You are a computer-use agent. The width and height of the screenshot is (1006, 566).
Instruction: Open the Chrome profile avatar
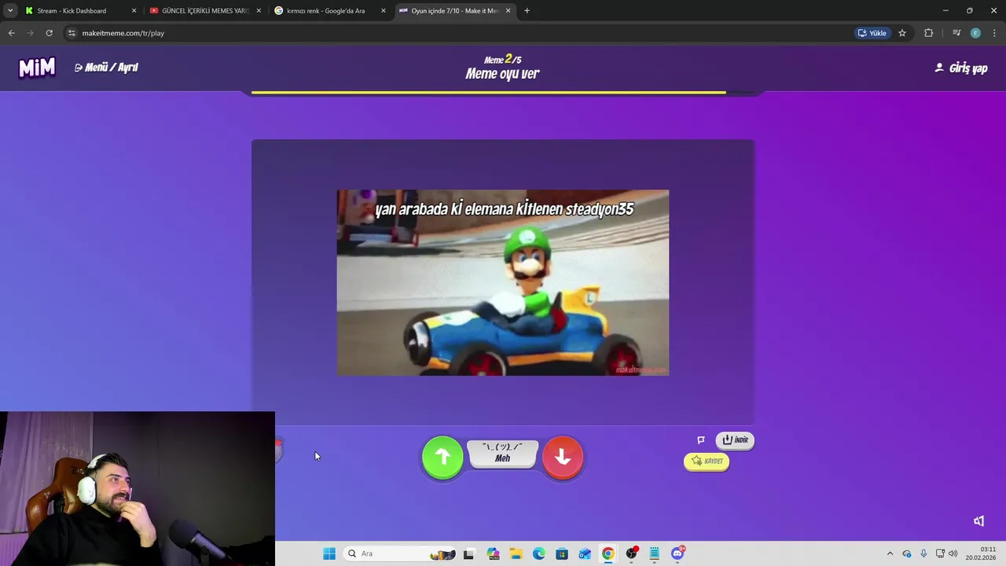click(x=975, y=33)
